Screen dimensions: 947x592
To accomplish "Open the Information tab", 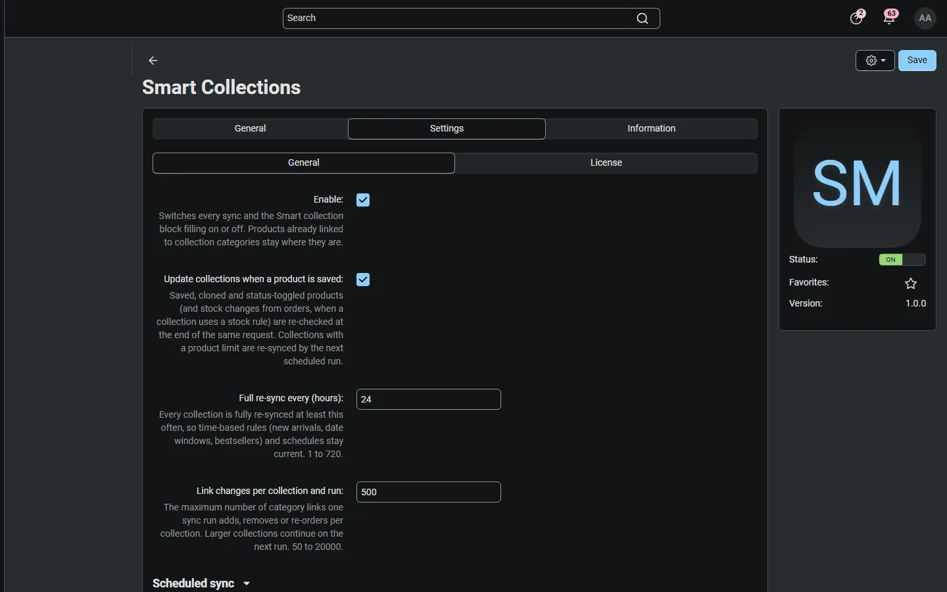I will click(651, 129).
